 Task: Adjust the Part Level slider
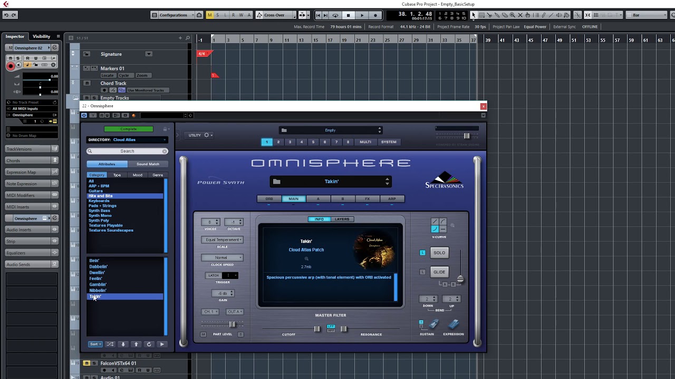tap(232, 324)
